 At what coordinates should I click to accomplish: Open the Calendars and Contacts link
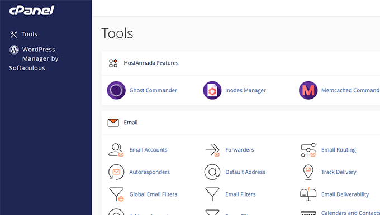[x=351, y=213]
